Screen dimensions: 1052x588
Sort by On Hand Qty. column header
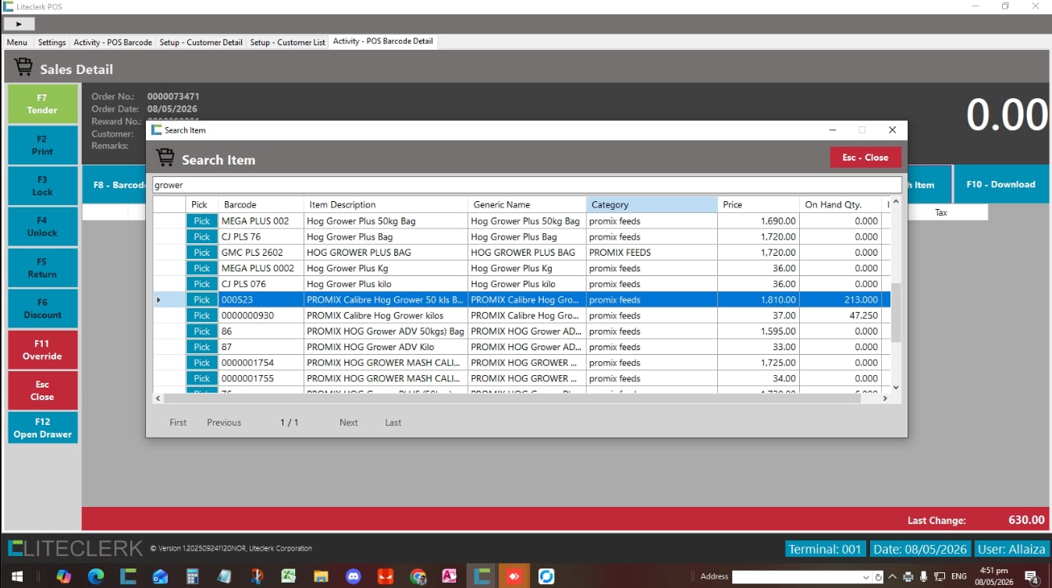tap(841, 204)
